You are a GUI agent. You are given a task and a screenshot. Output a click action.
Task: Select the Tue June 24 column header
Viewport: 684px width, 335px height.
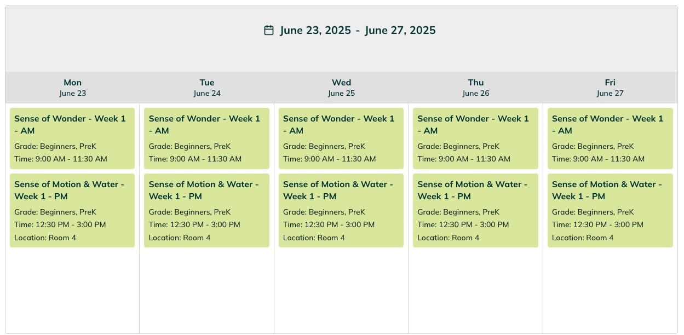click(x=207, y=88)
